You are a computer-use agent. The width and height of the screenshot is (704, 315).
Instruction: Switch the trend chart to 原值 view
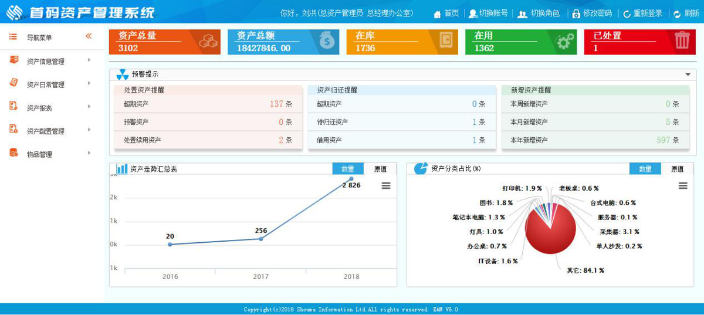pyautogui.click(x=380, y=169)
